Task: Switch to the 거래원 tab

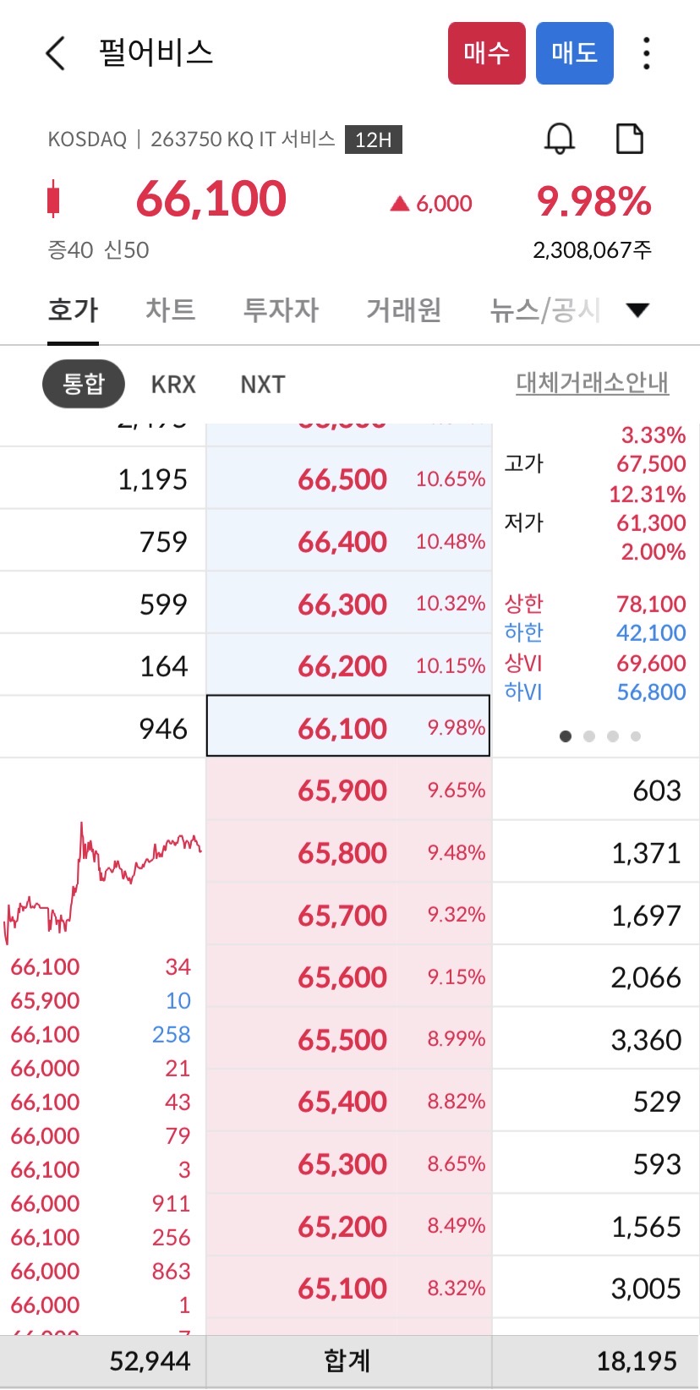Action: 403,310
